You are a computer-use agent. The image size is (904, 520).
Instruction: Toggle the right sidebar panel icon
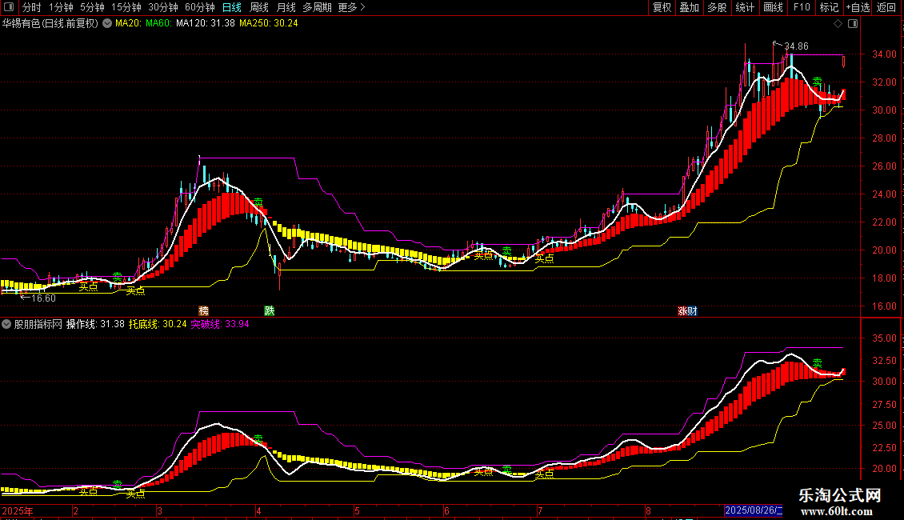[853, 24]
